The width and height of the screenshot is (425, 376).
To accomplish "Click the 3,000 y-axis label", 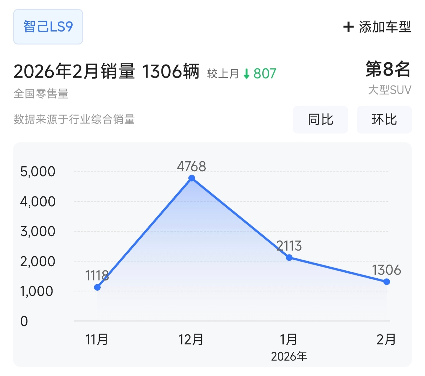I will [x=38, y=231].
